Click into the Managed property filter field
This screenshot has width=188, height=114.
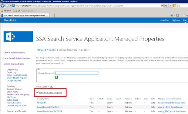[x=76, y=73]
